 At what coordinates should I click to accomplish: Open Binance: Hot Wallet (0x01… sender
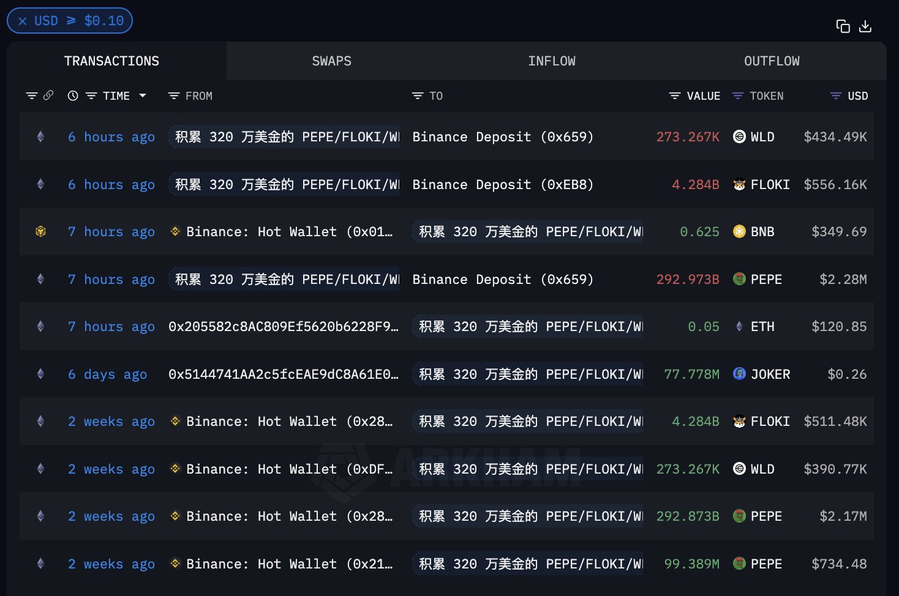pos(289,232)
